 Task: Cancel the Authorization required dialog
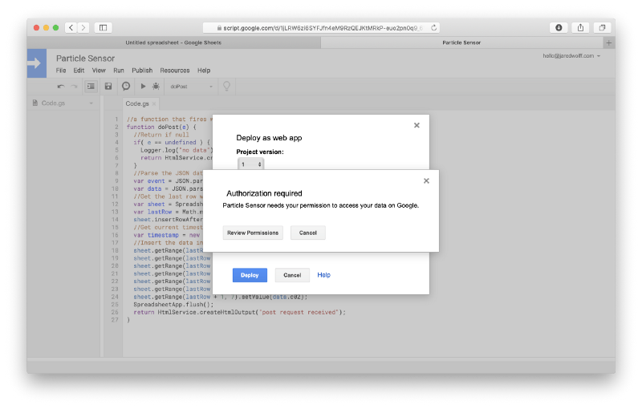point(308,233)
